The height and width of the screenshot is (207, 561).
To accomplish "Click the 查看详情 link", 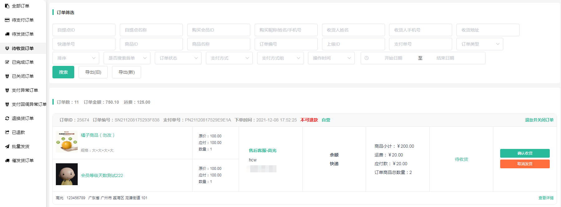I will 546,198.
